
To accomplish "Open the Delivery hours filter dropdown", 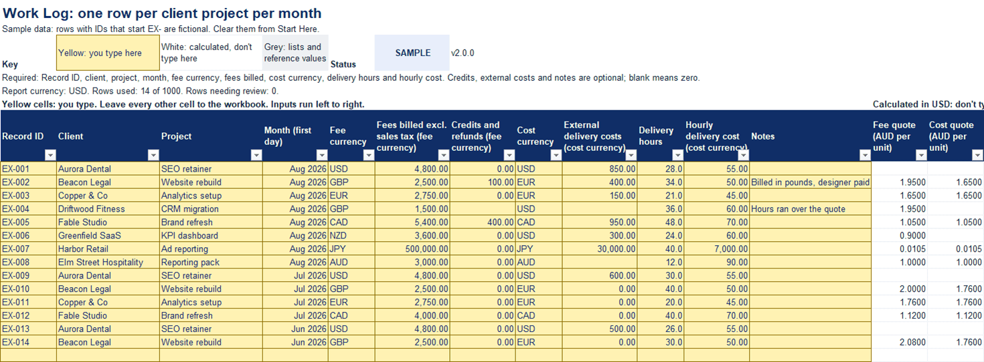I will pos(678,155).
